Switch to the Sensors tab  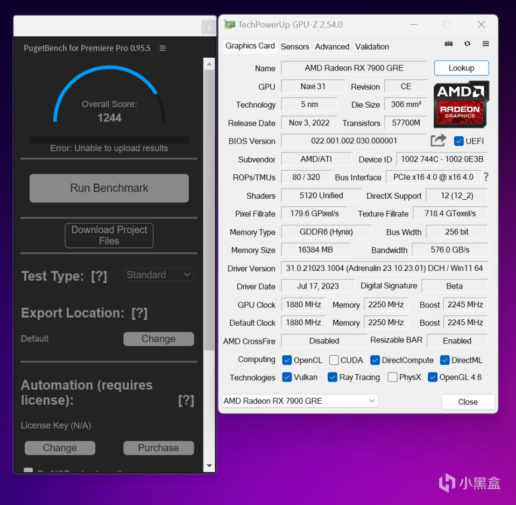tap(295, 47)
